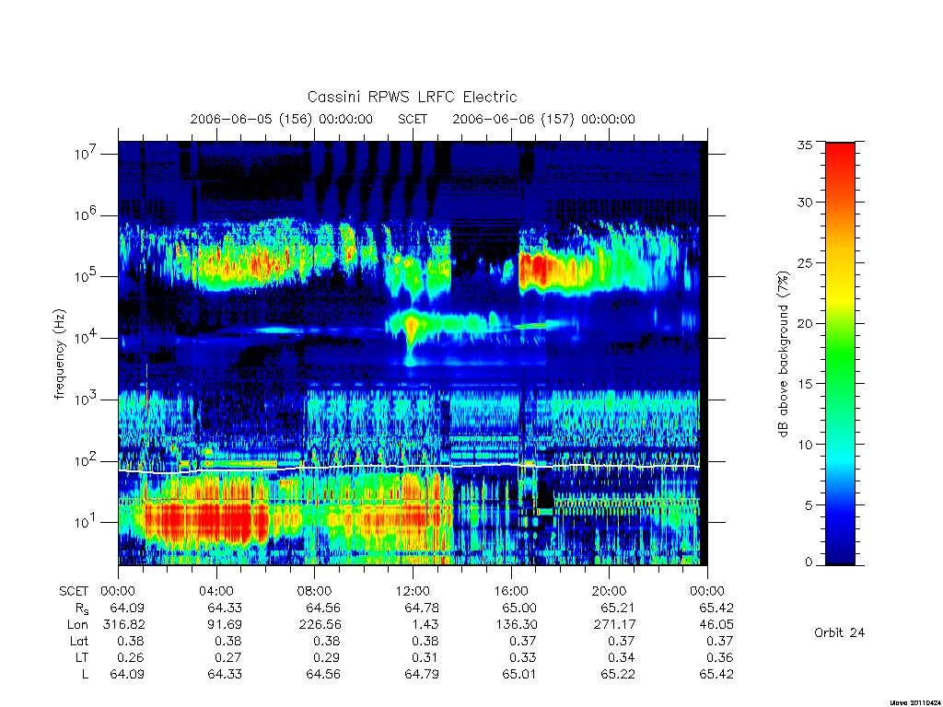Click the Rs value '65.21'
The height and width of the screenshot is (707, 943).
click(x=618, y=608)
